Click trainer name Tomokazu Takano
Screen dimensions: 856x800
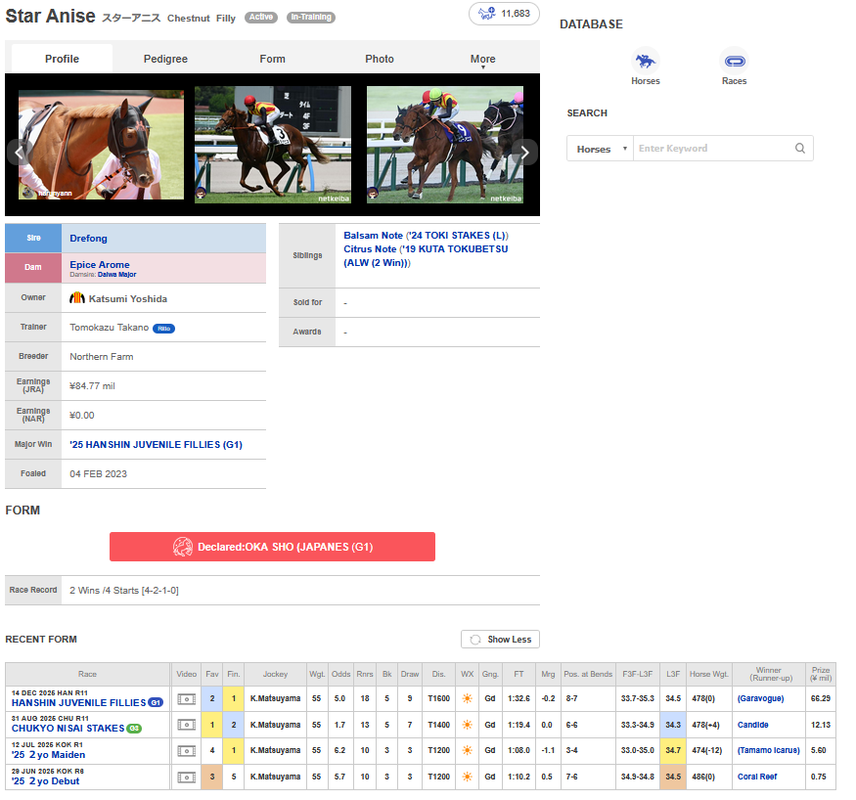point(110,328)
